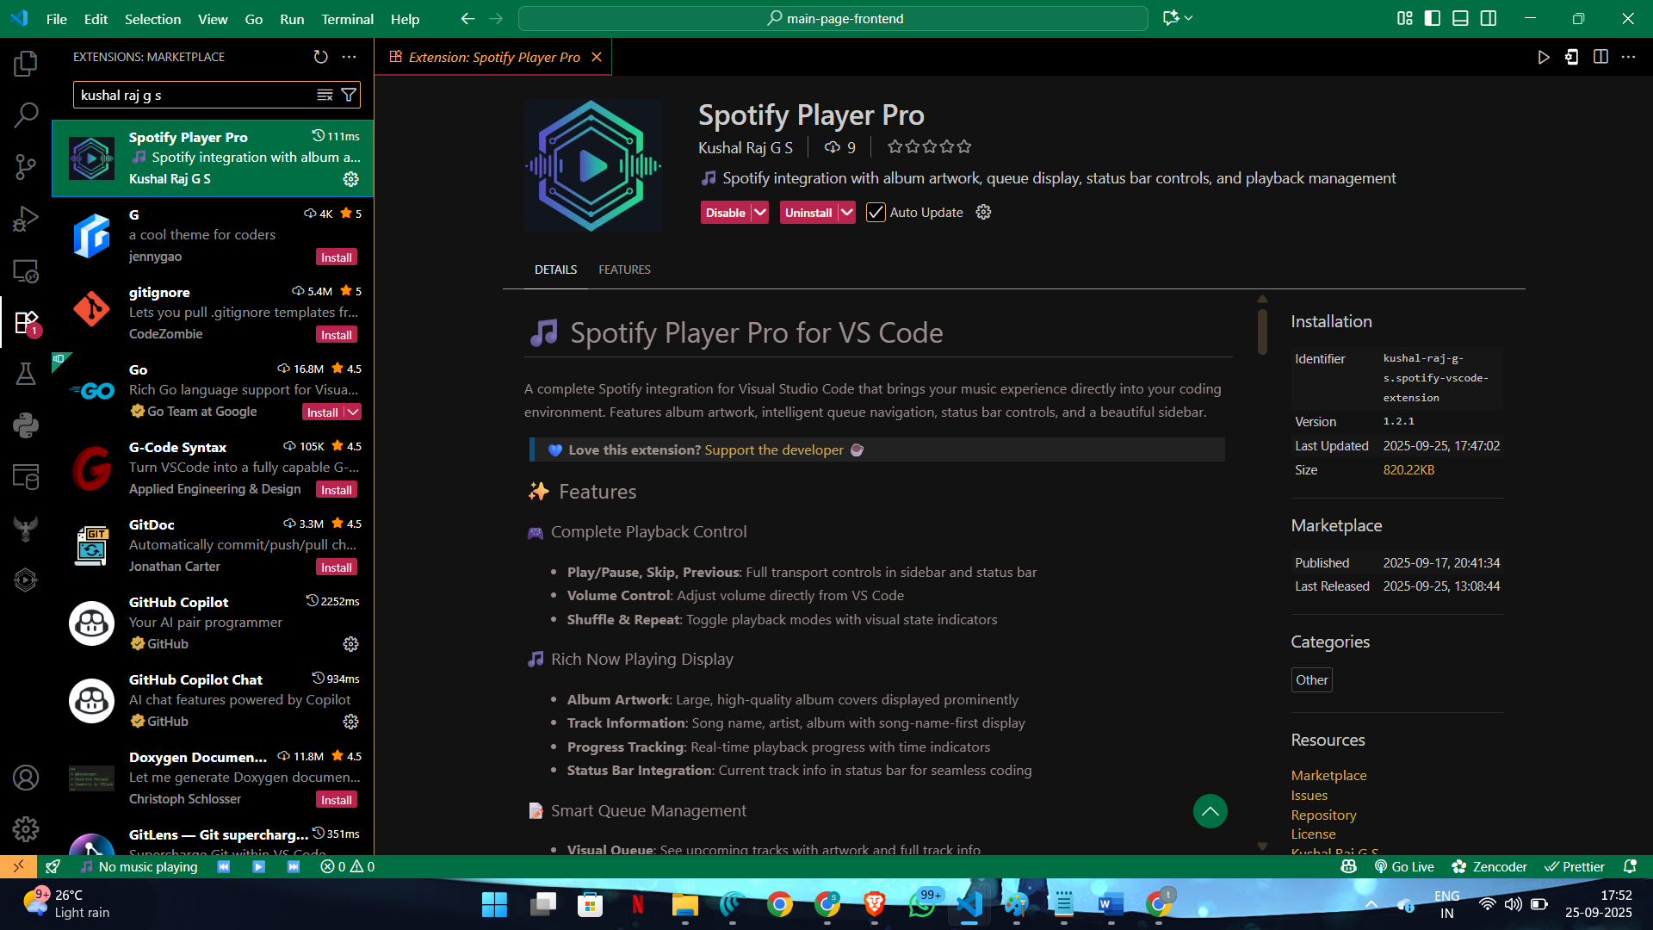Toggle secondary side bar visibility
Viewport: 1653px width, 930px height.
[1489, 18]
